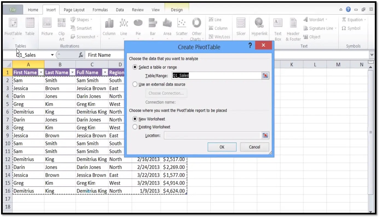Viewport: 380px width, 218px height.
Task: Open the Name Box dropdown
Action: point(52,55)
